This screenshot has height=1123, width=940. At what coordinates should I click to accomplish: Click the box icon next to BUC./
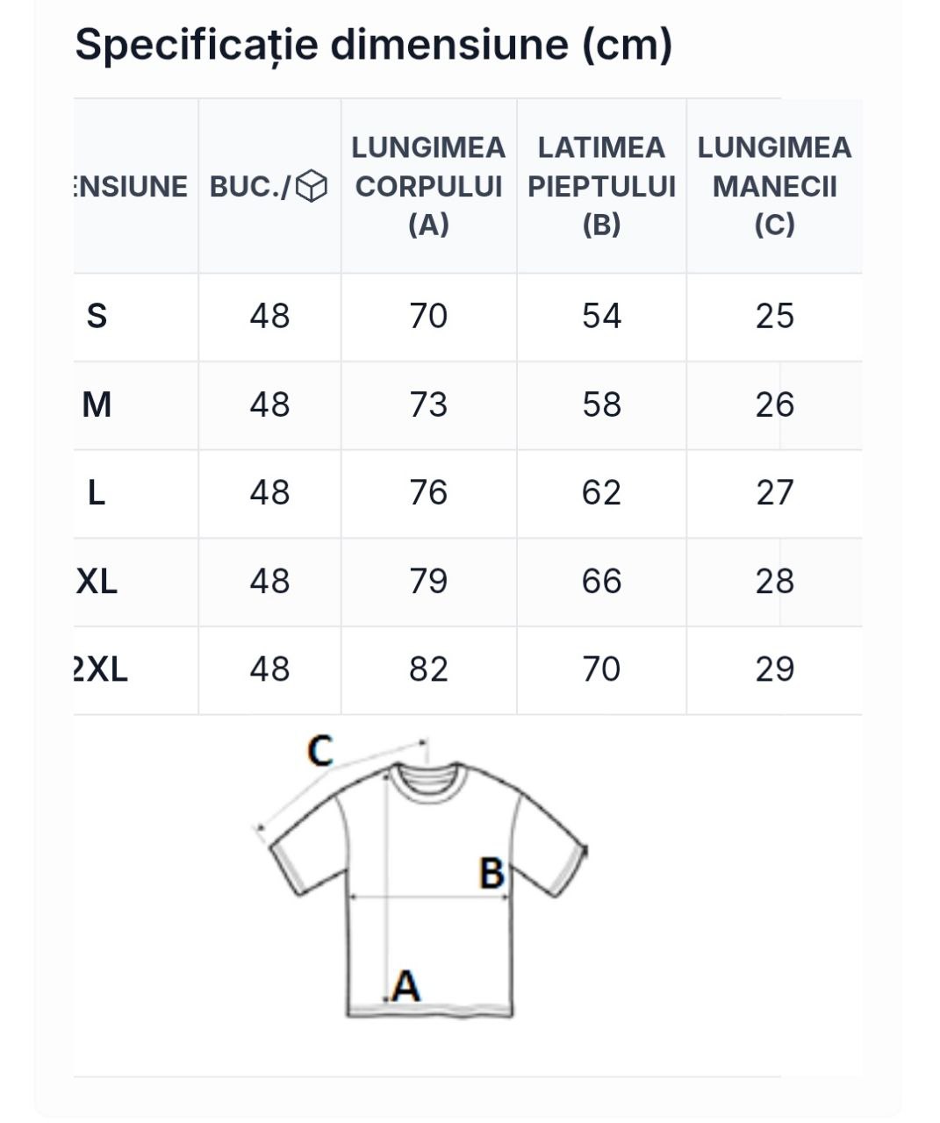coord(312,186)
